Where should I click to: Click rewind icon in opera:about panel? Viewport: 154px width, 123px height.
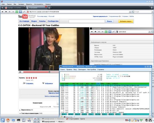click(x=92, y=32)
